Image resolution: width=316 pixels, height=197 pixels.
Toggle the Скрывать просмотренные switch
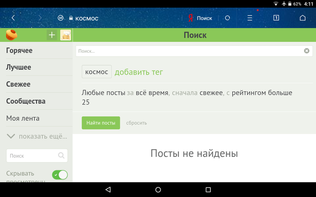point(60,175)
